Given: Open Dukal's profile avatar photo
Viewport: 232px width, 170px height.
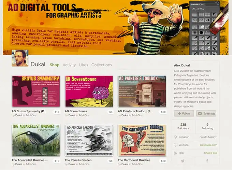Looking at the screenshot, I should [x=20, y=58].
